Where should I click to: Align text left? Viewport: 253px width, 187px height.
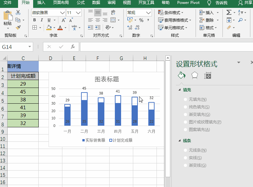91,20
